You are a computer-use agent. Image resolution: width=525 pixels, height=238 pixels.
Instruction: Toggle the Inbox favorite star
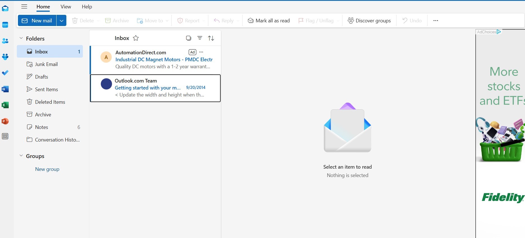coord(136,38)
